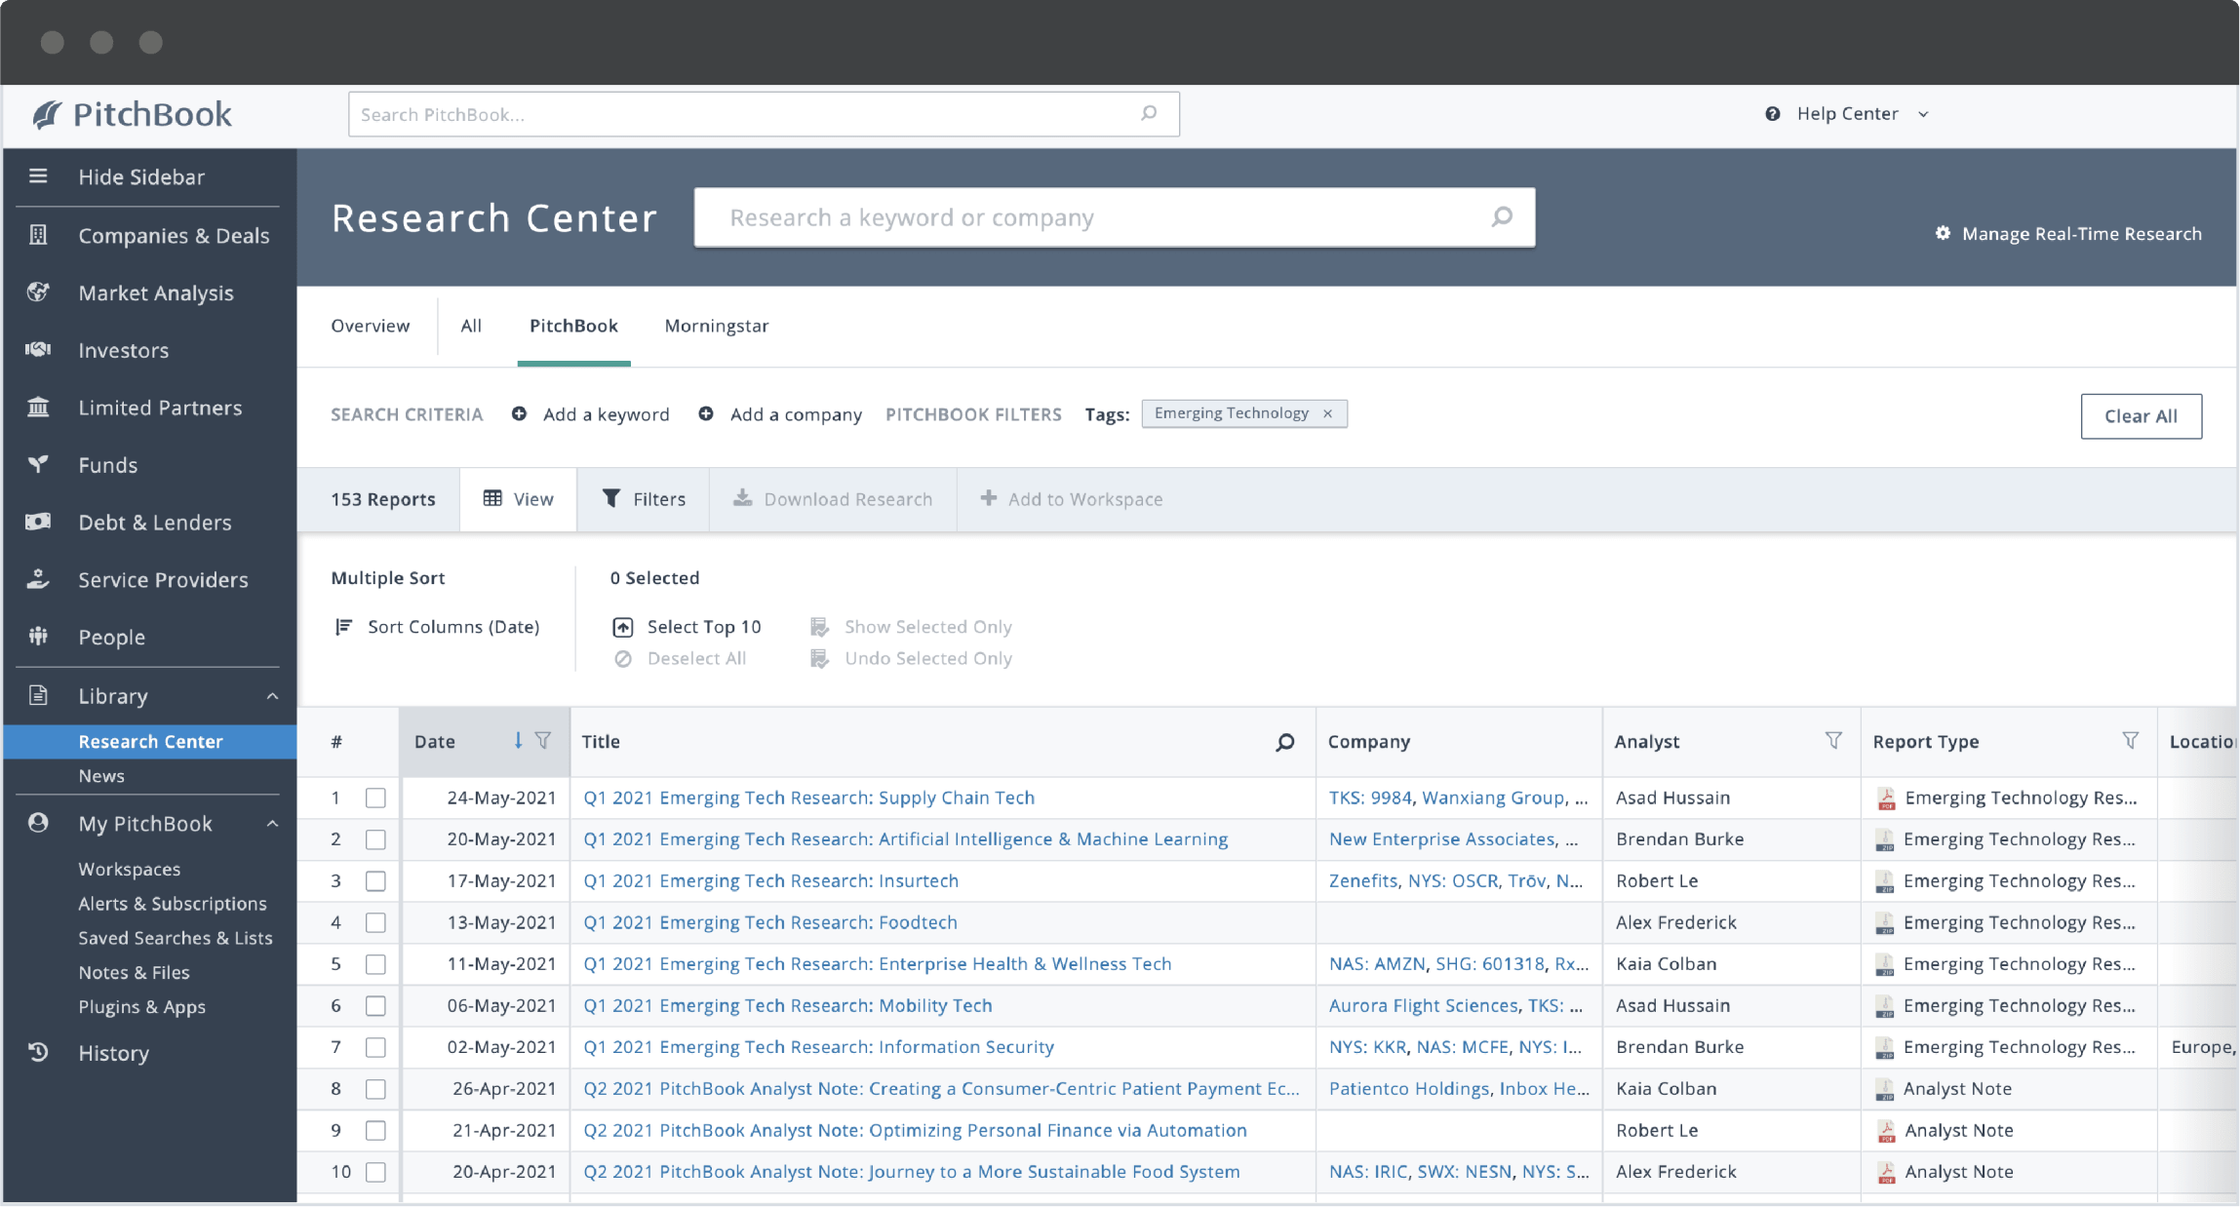Open the Companies & Deals section
2240x1207 pixels.
(x=174, y=235)
